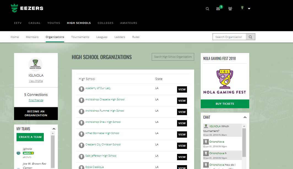The image size is (293, 169).
Task: Go to the Home tab
Action: click(15, 37)
